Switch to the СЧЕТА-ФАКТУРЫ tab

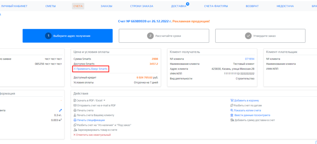coord(216,6)
